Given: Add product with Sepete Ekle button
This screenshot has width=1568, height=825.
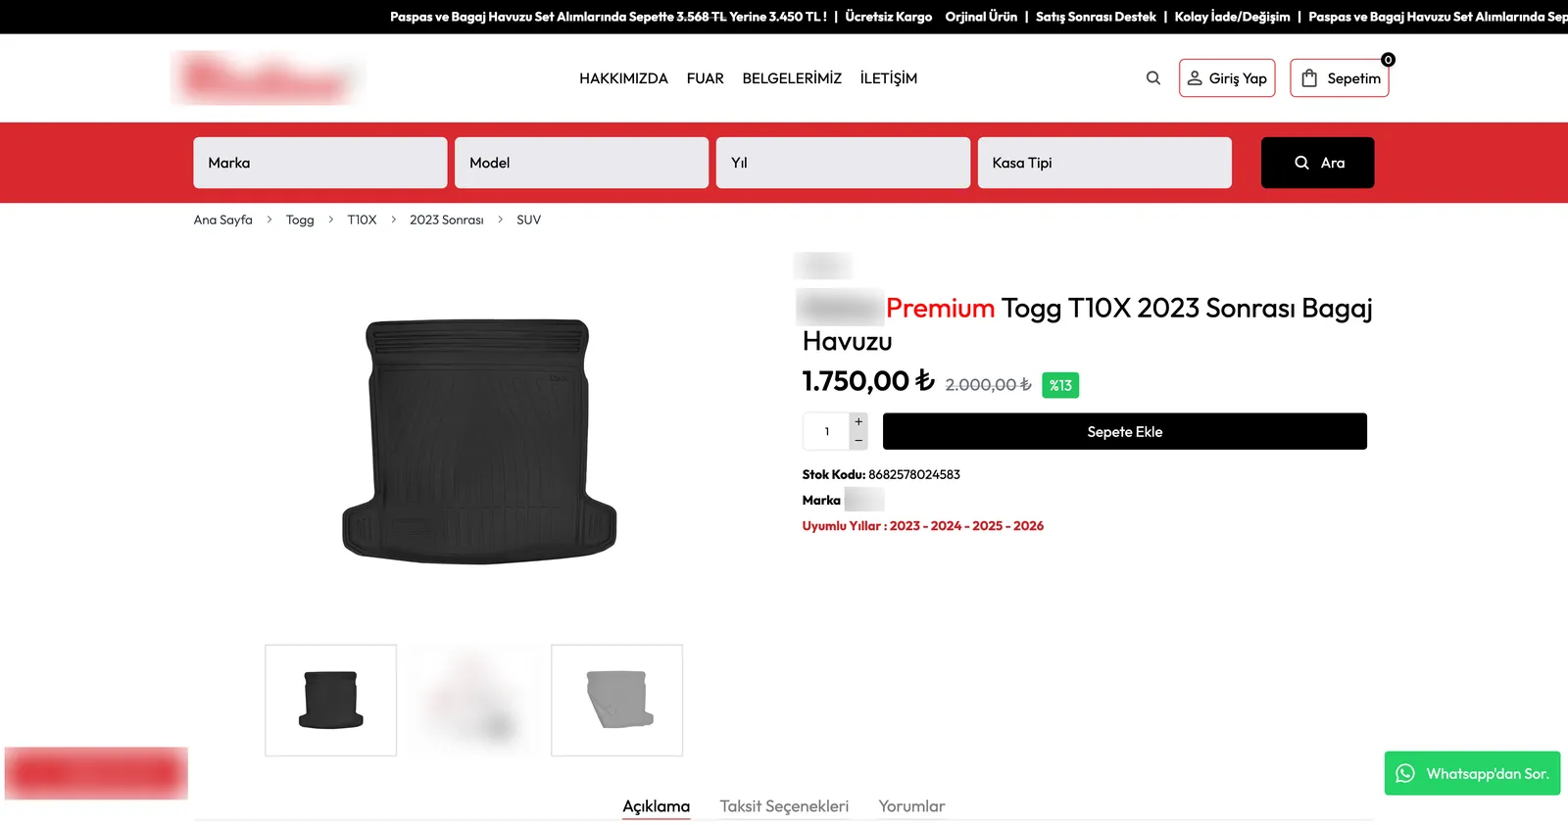Looking at the screenshot, I should point(1125,431).
